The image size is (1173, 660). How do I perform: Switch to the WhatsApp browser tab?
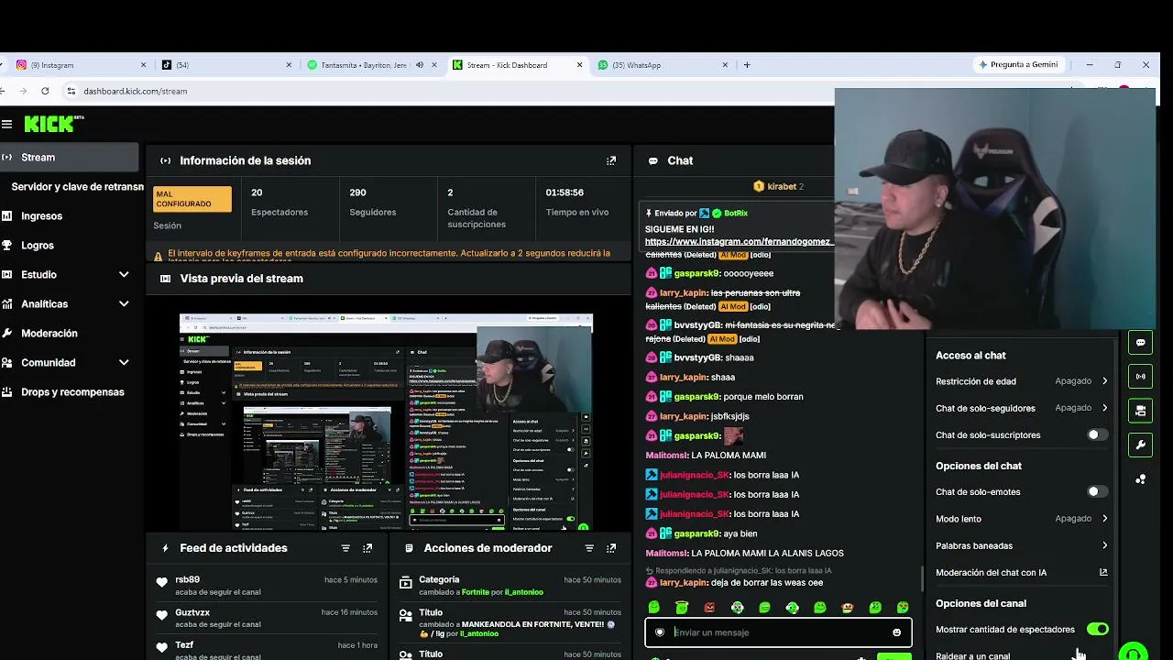[662, 65]
